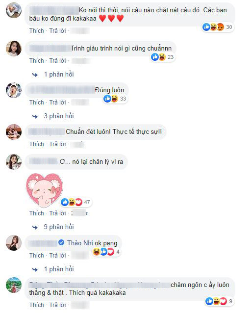The height and width of the screenshot is (313, 252).
Task: Click the pink heart koala sticker
Action: click(x=44, y=190)
